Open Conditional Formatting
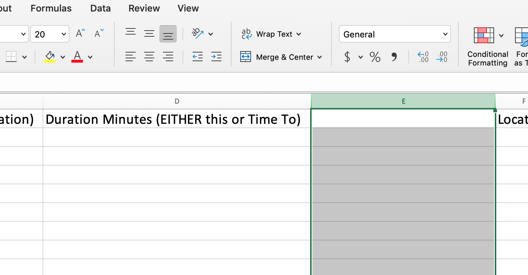This screenshot has height=275, width=528. click(488, 47)
